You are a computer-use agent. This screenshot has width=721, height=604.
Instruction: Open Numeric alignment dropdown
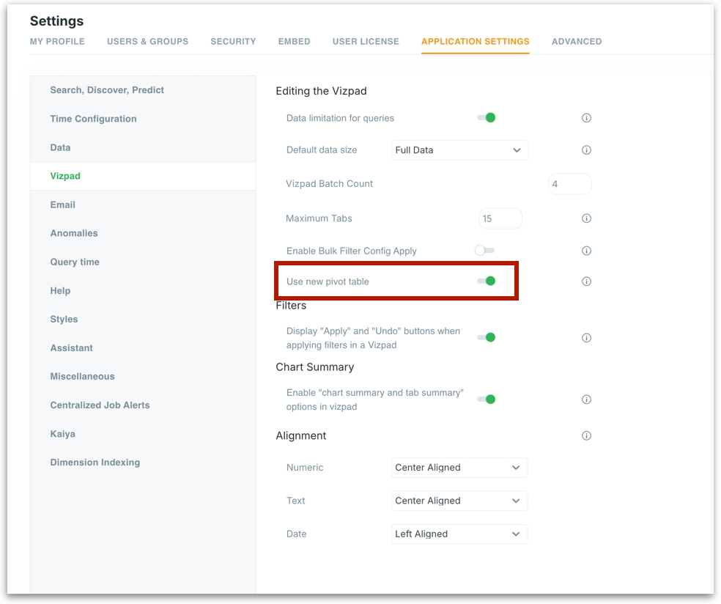[x=459, y=468]
